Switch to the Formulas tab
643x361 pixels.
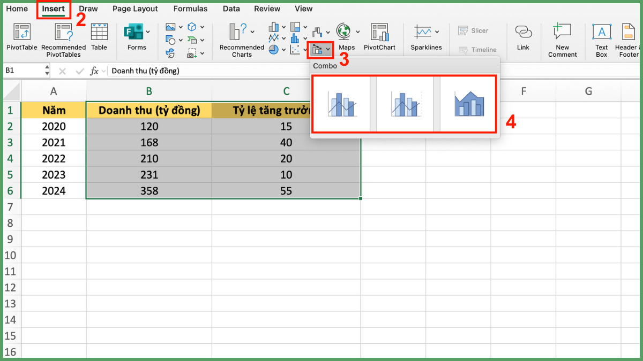(190, 9)
